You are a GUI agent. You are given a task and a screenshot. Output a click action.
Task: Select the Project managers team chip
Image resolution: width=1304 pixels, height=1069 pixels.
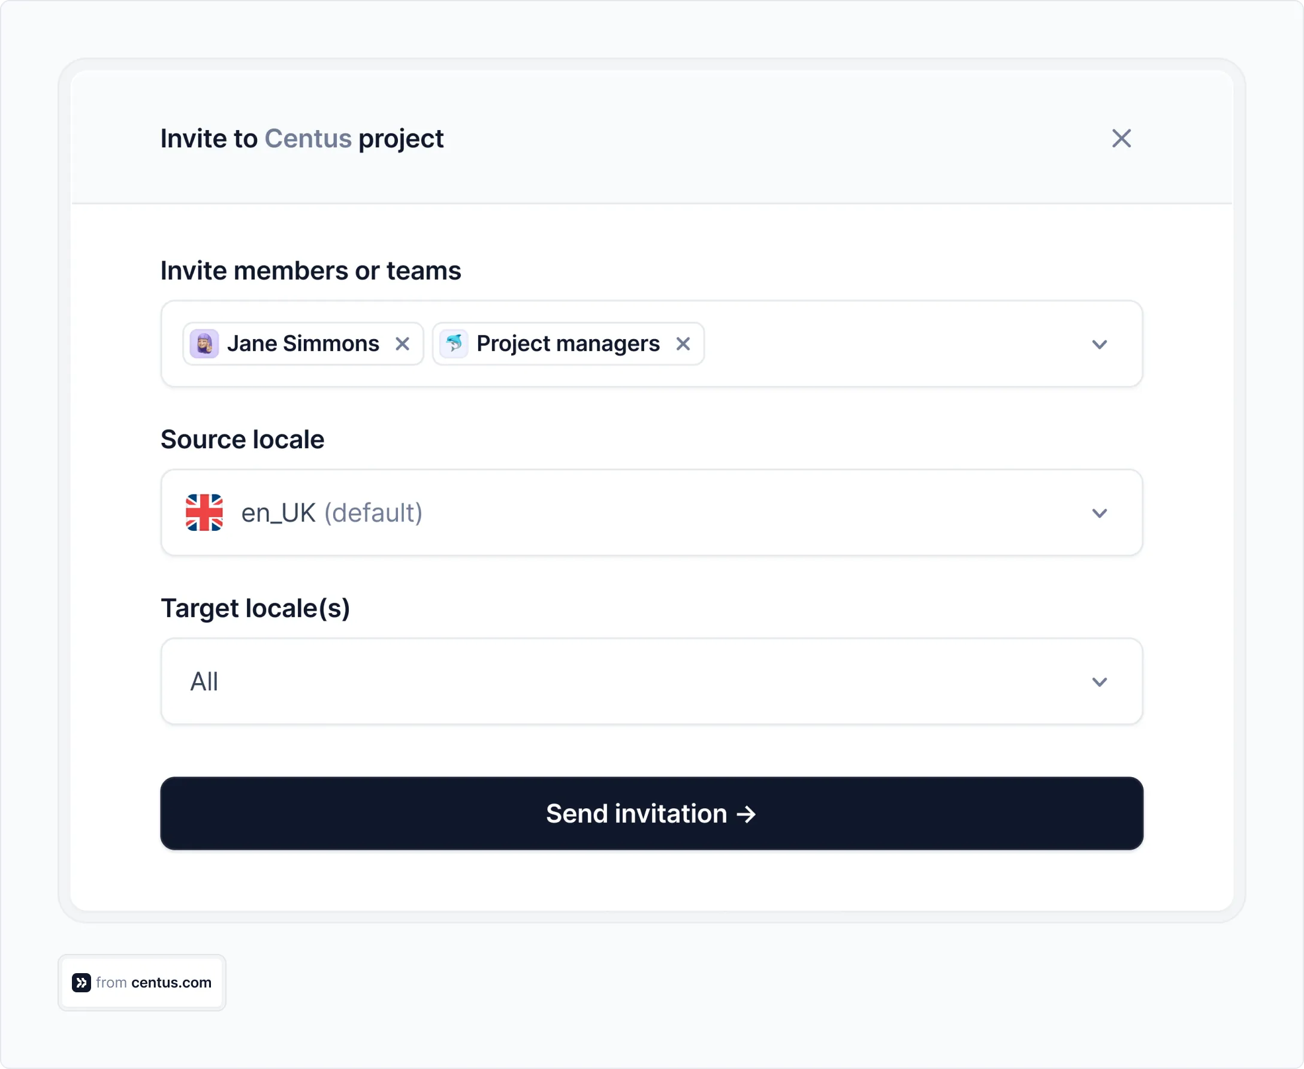click(566, 343)
